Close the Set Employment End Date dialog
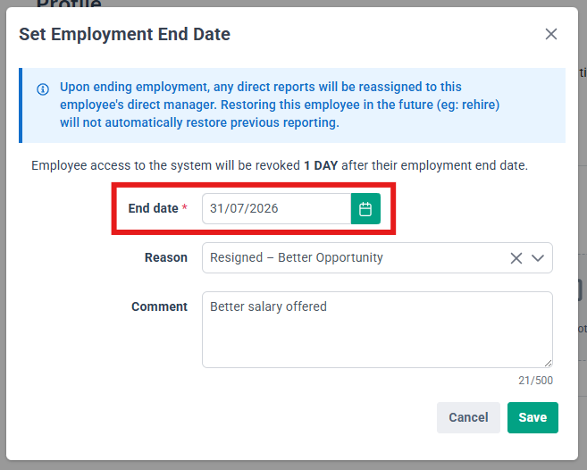This screenshot has width=587, height=470. [x=550, y=34]
